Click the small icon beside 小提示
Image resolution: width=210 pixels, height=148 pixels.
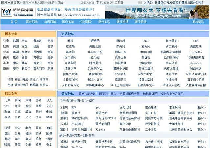click(x=140, y=2)
